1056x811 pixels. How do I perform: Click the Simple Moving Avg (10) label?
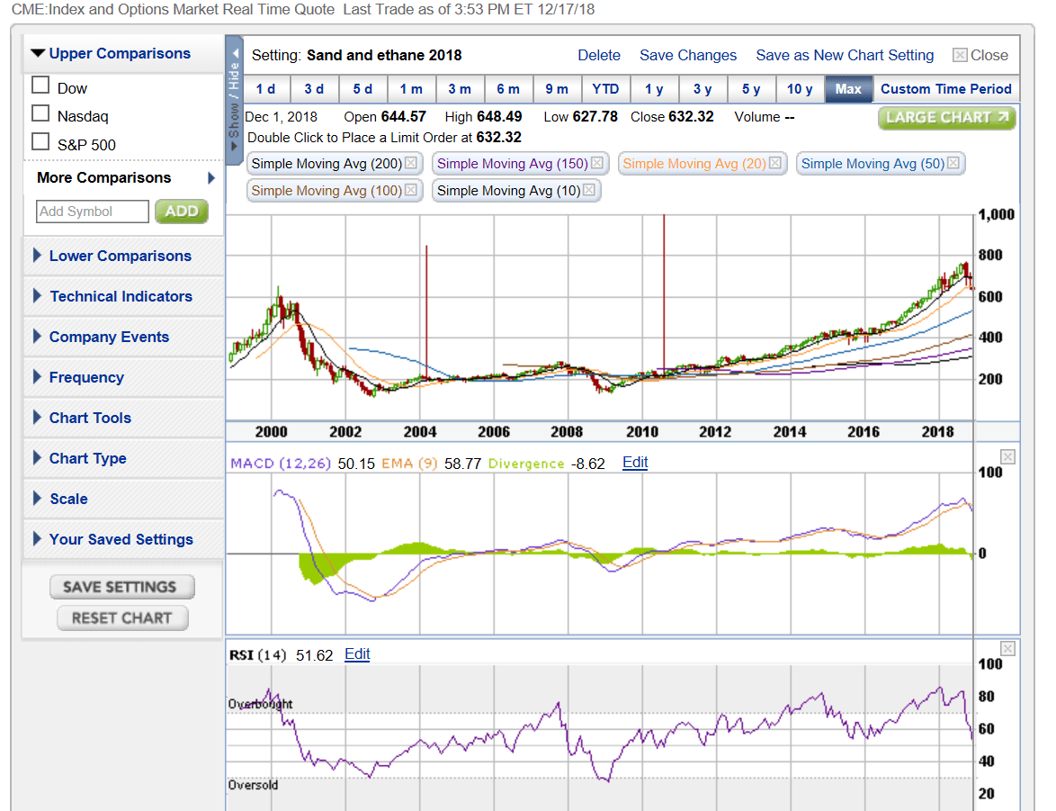click(508, 191)
